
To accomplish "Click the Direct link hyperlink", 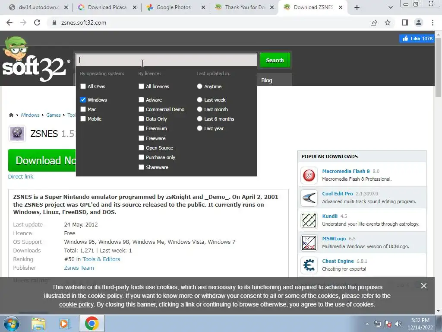I will coord(21,176).
